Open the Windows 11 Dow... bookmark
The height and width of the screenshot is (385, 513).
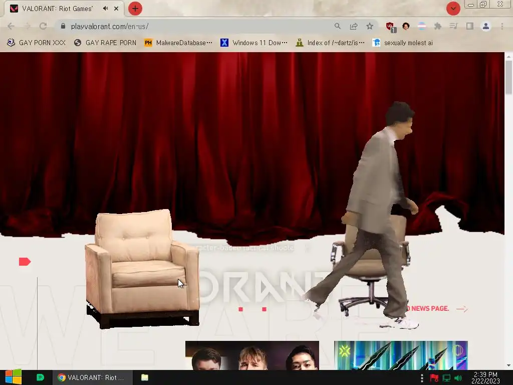click(x=254, y=43)
